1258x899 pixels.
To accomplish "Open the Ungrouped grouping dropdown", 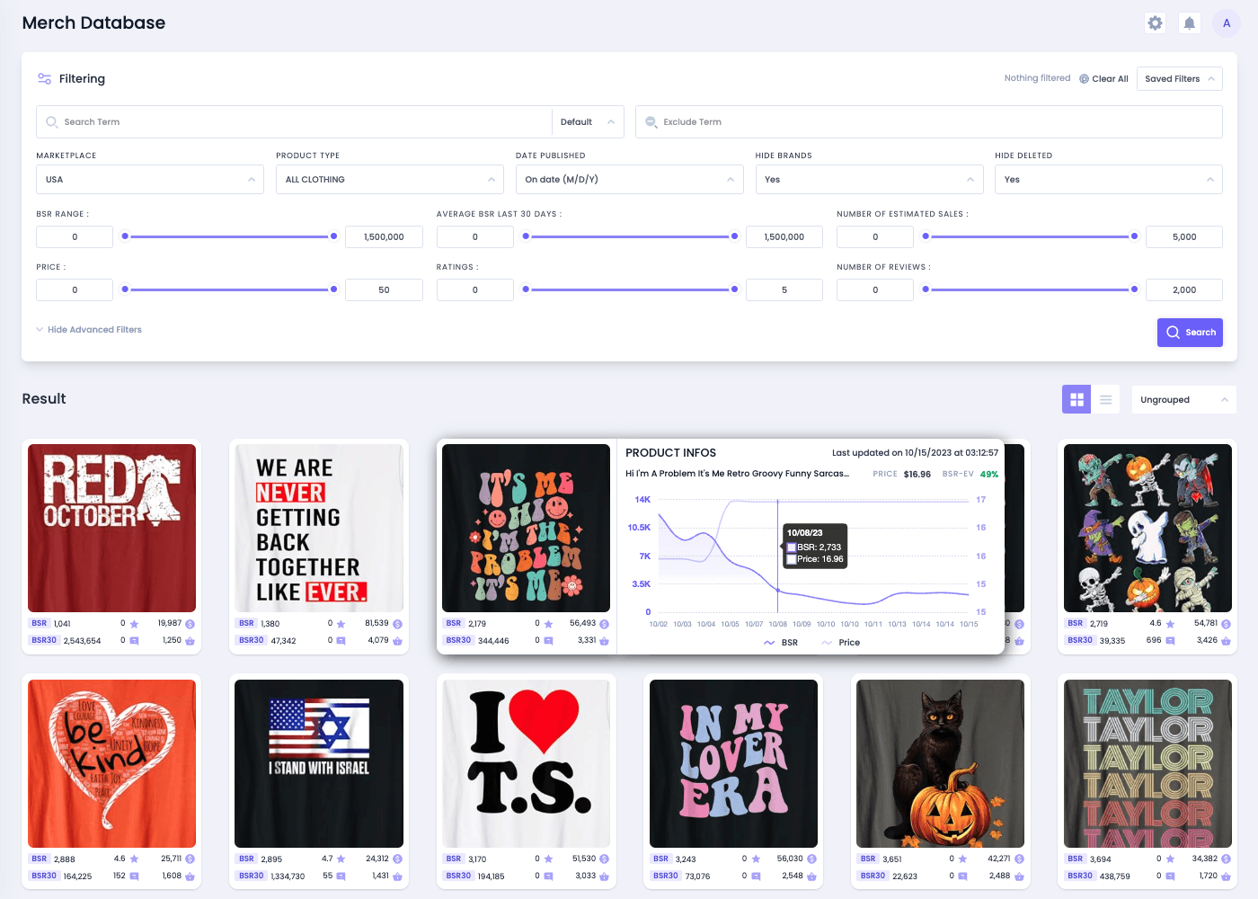I will [1184, 400].
